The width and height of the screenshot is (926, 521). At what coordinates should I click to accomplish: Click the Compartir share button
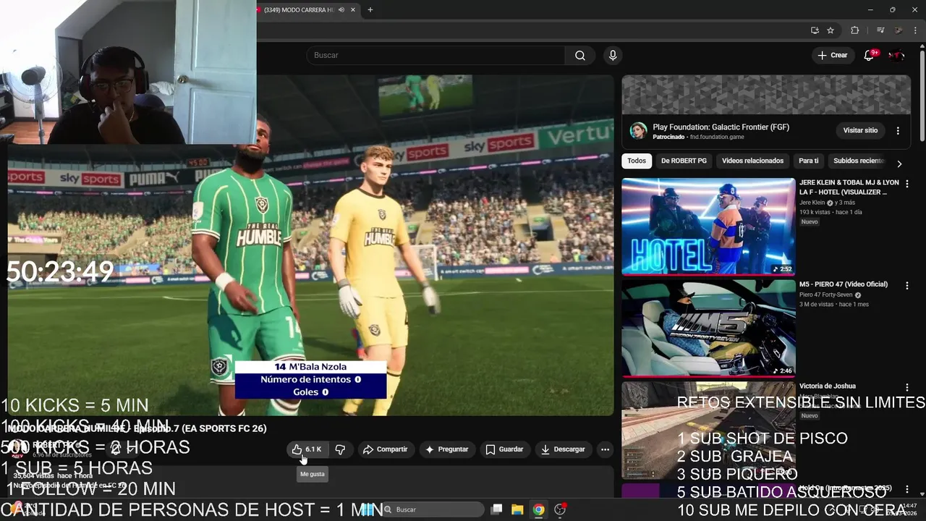point(386,449)
